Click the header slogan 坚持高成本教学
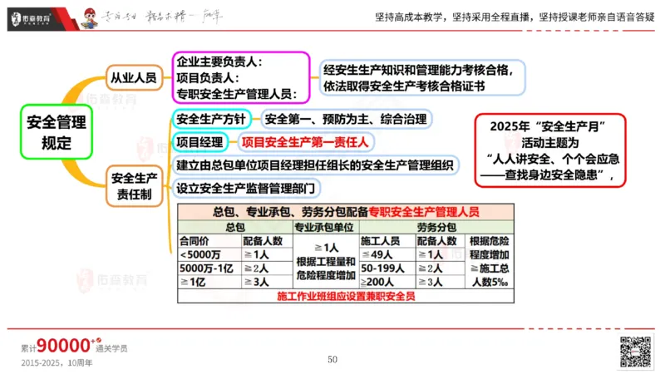 (x=410, y=17)
